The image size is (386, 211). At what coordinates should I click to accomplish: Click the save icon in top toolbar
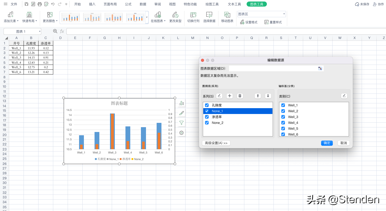27,4
